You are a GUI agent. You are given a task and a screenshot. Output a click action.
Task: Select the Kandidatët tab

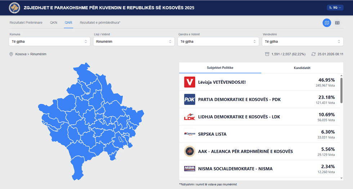(x=302, y=68)
